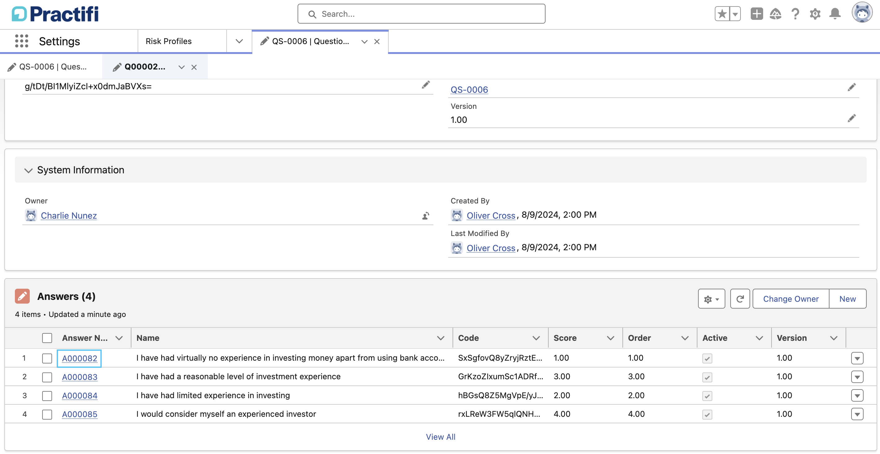
Task: Show row actions for A000083
Action: tap(857, 377)
